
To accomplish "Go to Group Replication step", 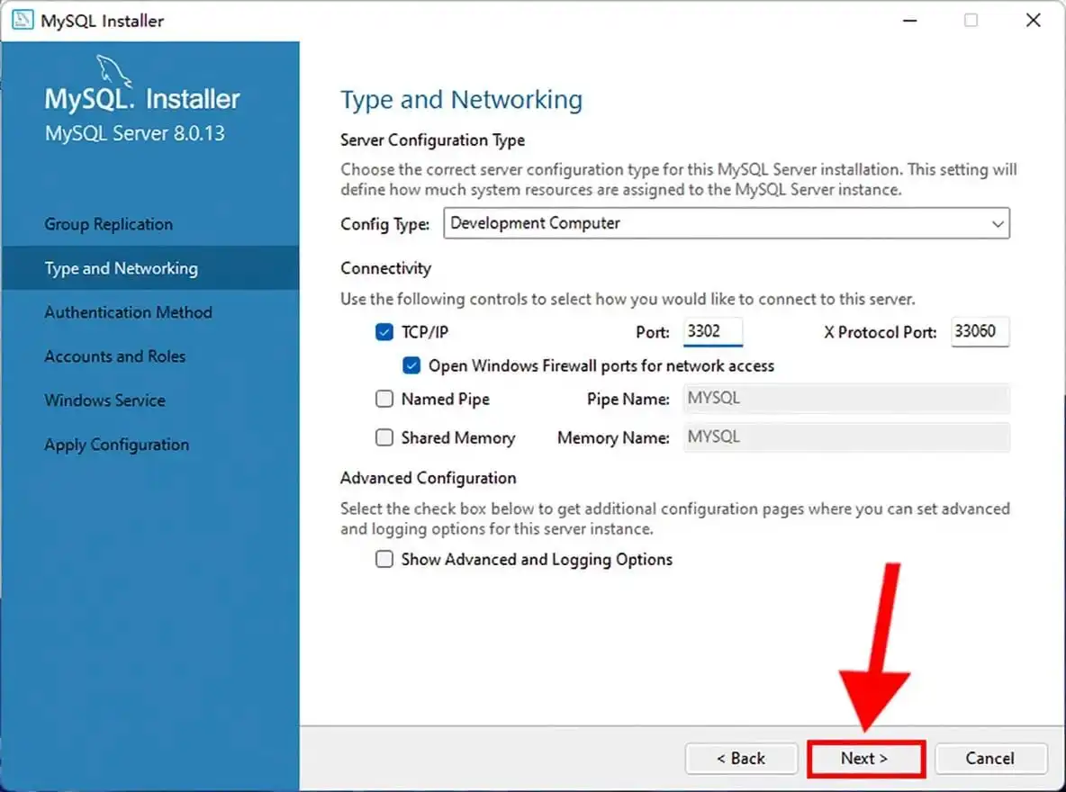I will (109, 224).
